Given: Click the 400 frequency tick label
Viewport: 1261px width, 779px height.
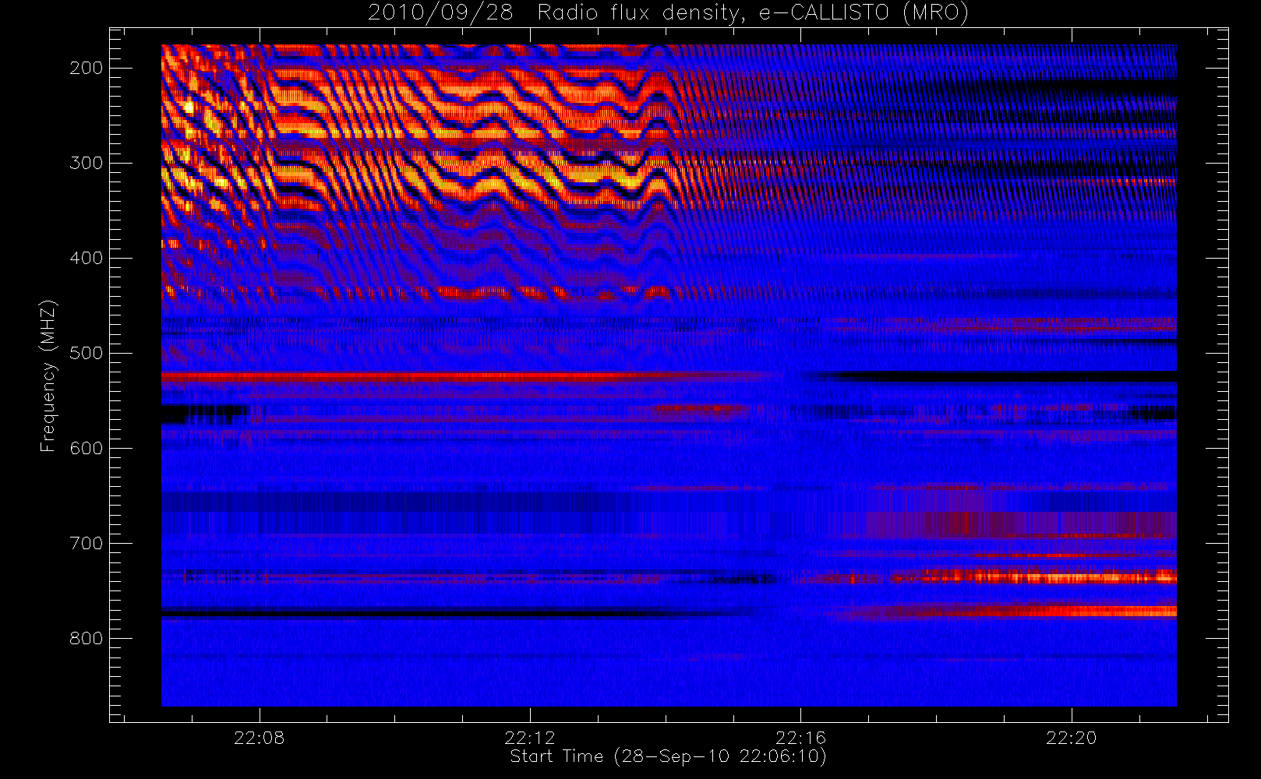Looking at the screenshot, I should point(87,258).
